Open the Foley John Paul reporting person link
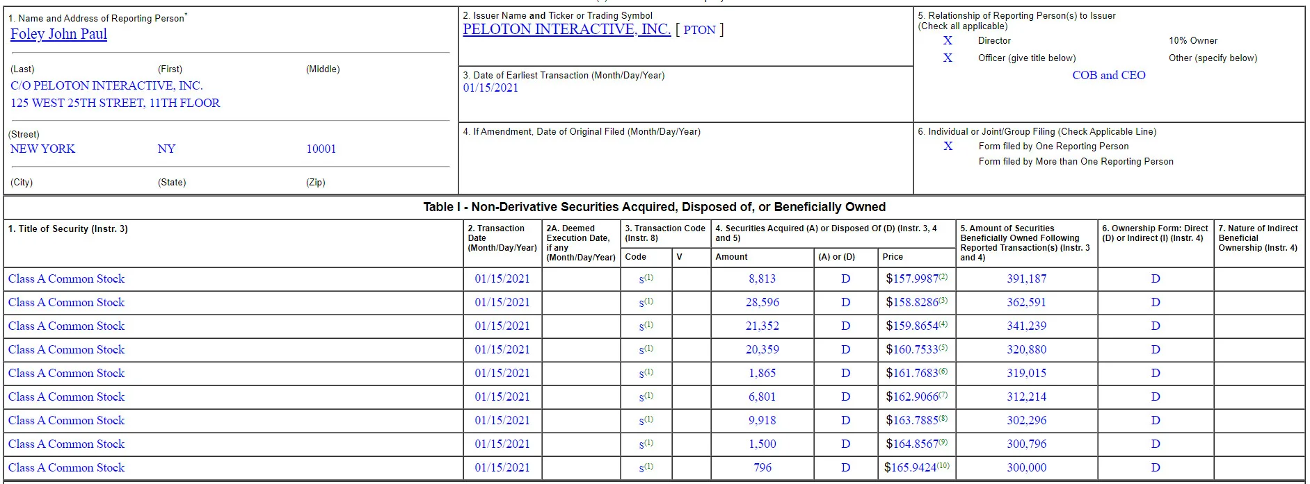The image size is (1310, 484). click(x=58, y=34)
